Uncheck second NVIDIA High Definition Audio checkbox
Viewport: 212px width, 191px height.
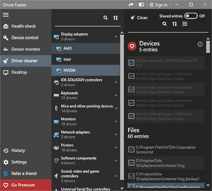(131, 90)
